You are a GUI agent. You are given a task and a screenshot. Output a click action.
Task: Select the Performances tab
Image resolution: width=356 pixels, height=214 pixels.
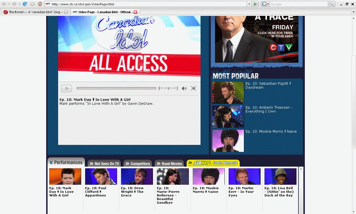(66, 162)
